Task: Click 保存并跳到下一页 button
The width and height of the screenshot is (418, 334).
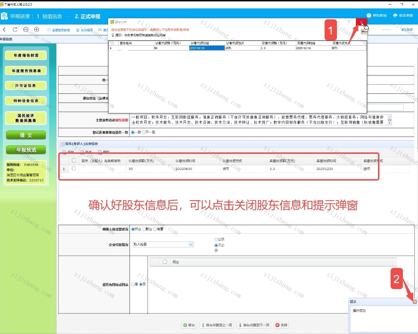Action: coord(254,325)
